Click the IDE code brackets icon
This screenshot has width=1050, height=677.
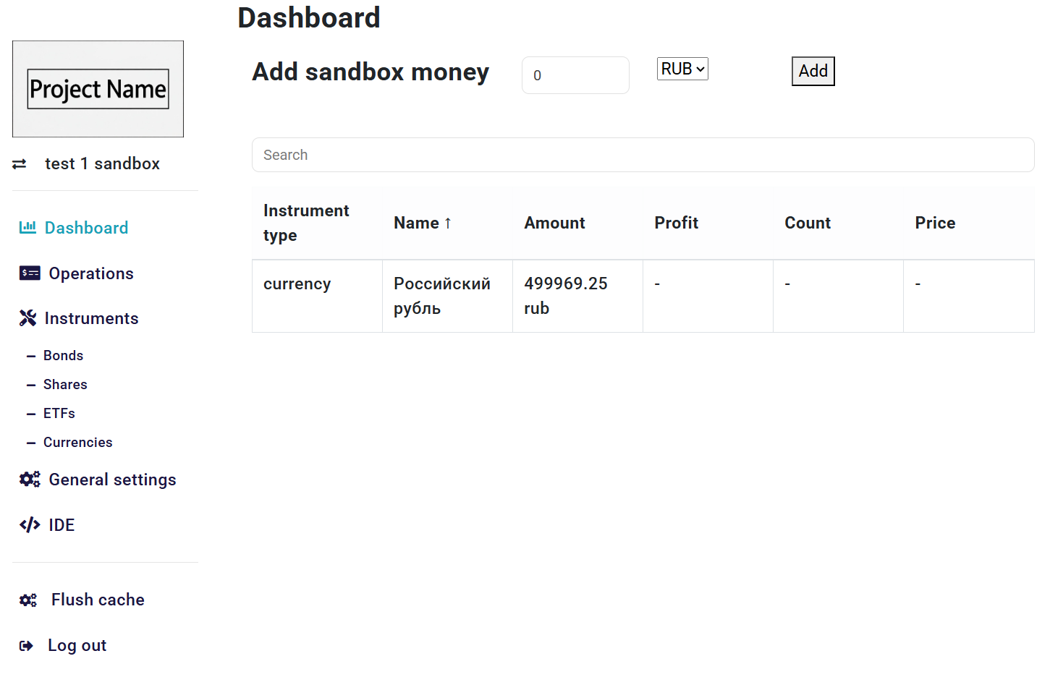30,525
